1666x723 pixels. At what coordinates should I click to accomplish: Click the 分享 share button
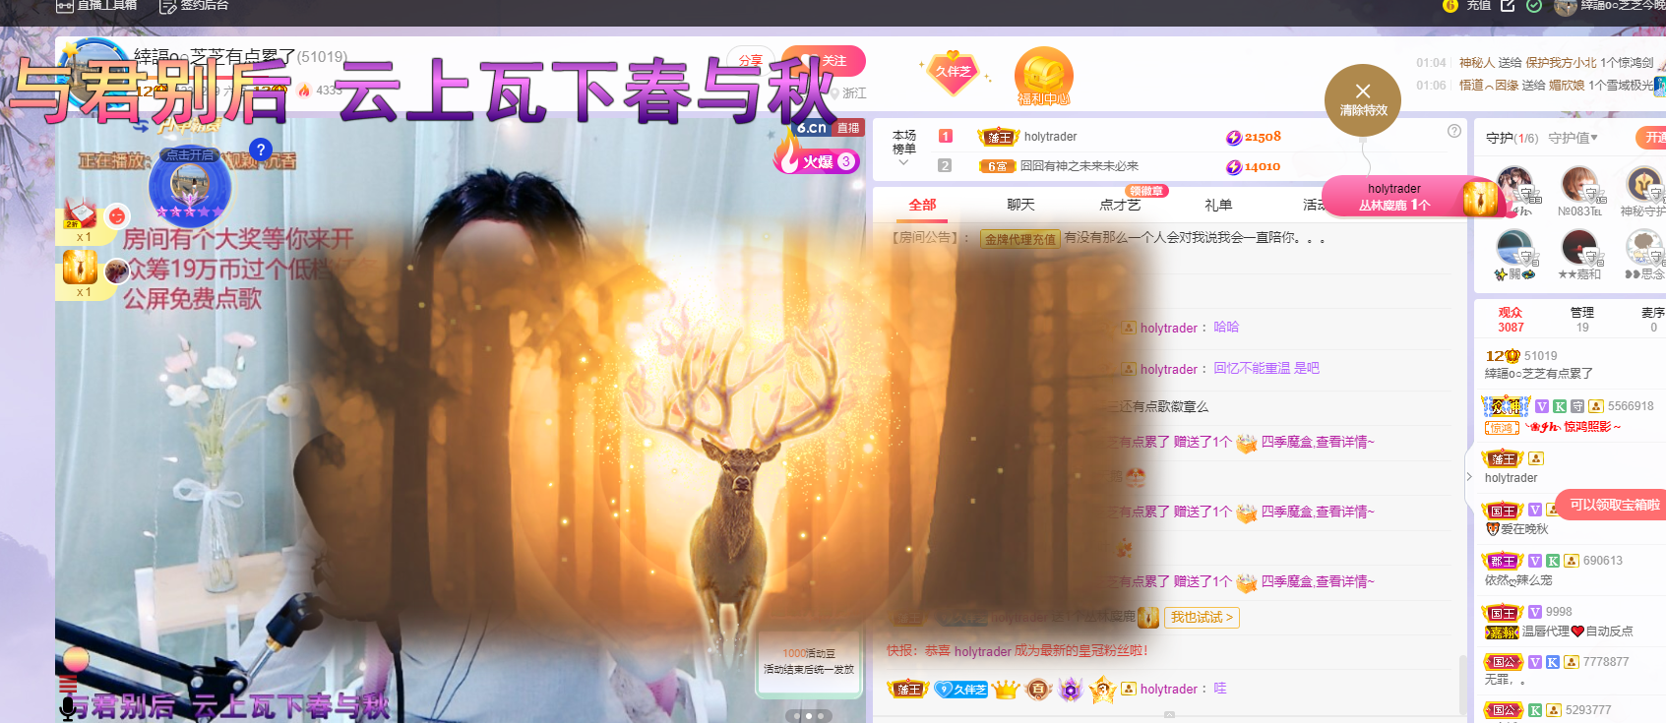click(x=750, y=60)
